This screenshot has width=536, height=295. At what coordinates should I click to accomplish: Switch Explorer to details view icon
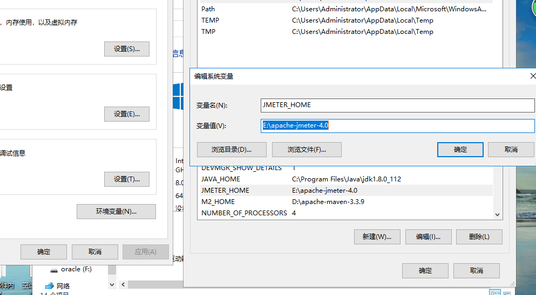pyautogui.click(x=495, y=293)
